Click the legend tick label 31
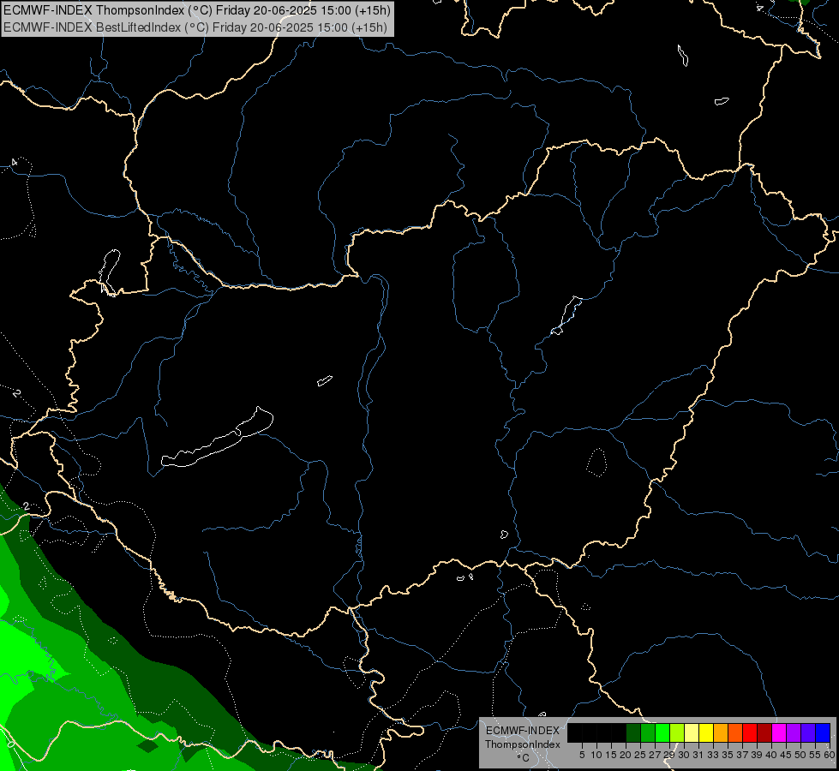The width and height of the screenshot is (839, 771). 698,755
